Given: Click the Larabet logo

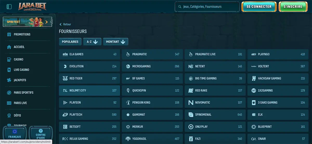Looking at the screenshot, I should click(x=32, y=6).
